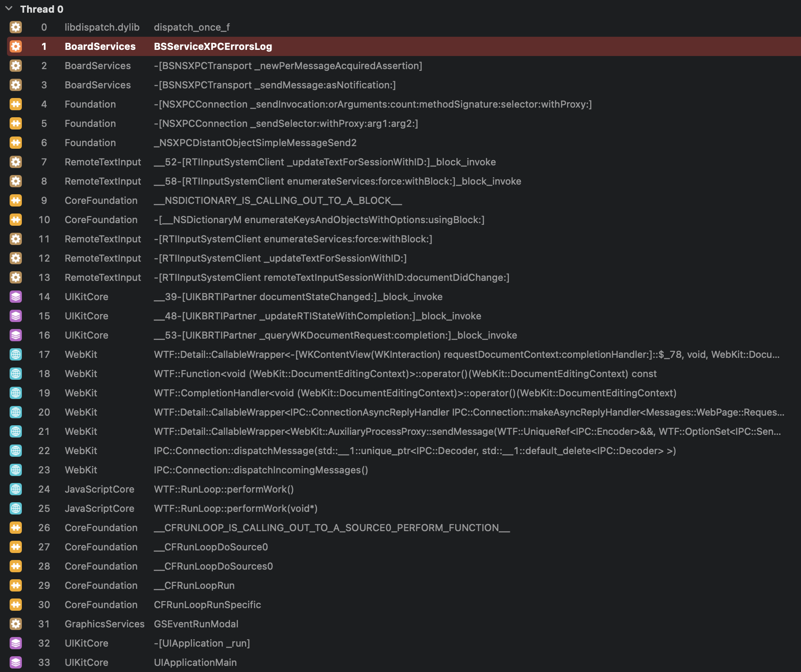
Task: Select UIKBRTIPartner documentStateChanged block frame
Action: 298,297
